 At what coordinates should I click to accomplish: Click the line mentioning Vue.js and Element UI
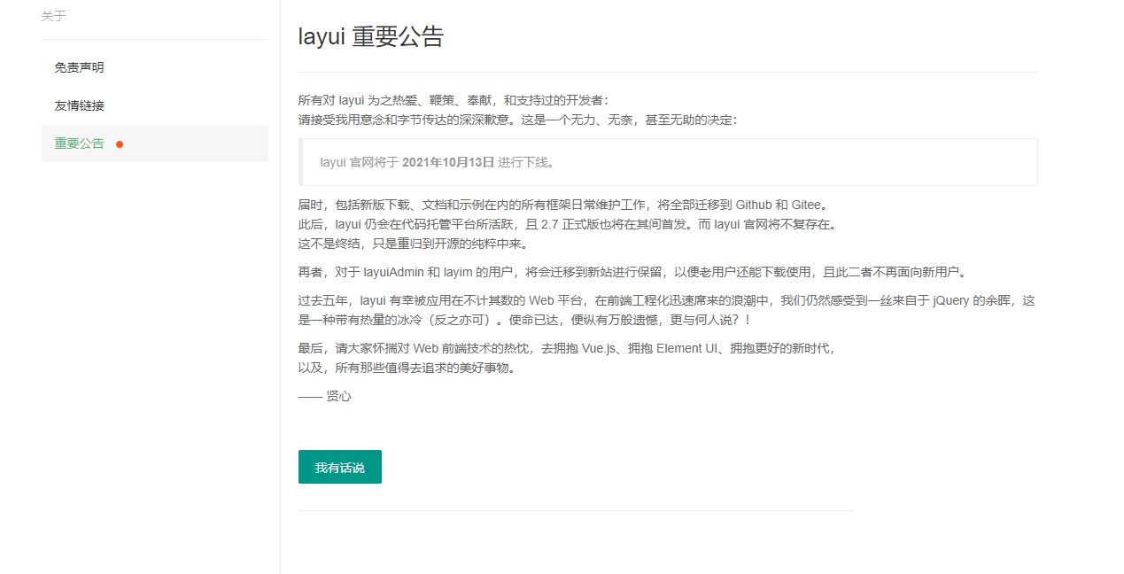click(x=567, y=348)
